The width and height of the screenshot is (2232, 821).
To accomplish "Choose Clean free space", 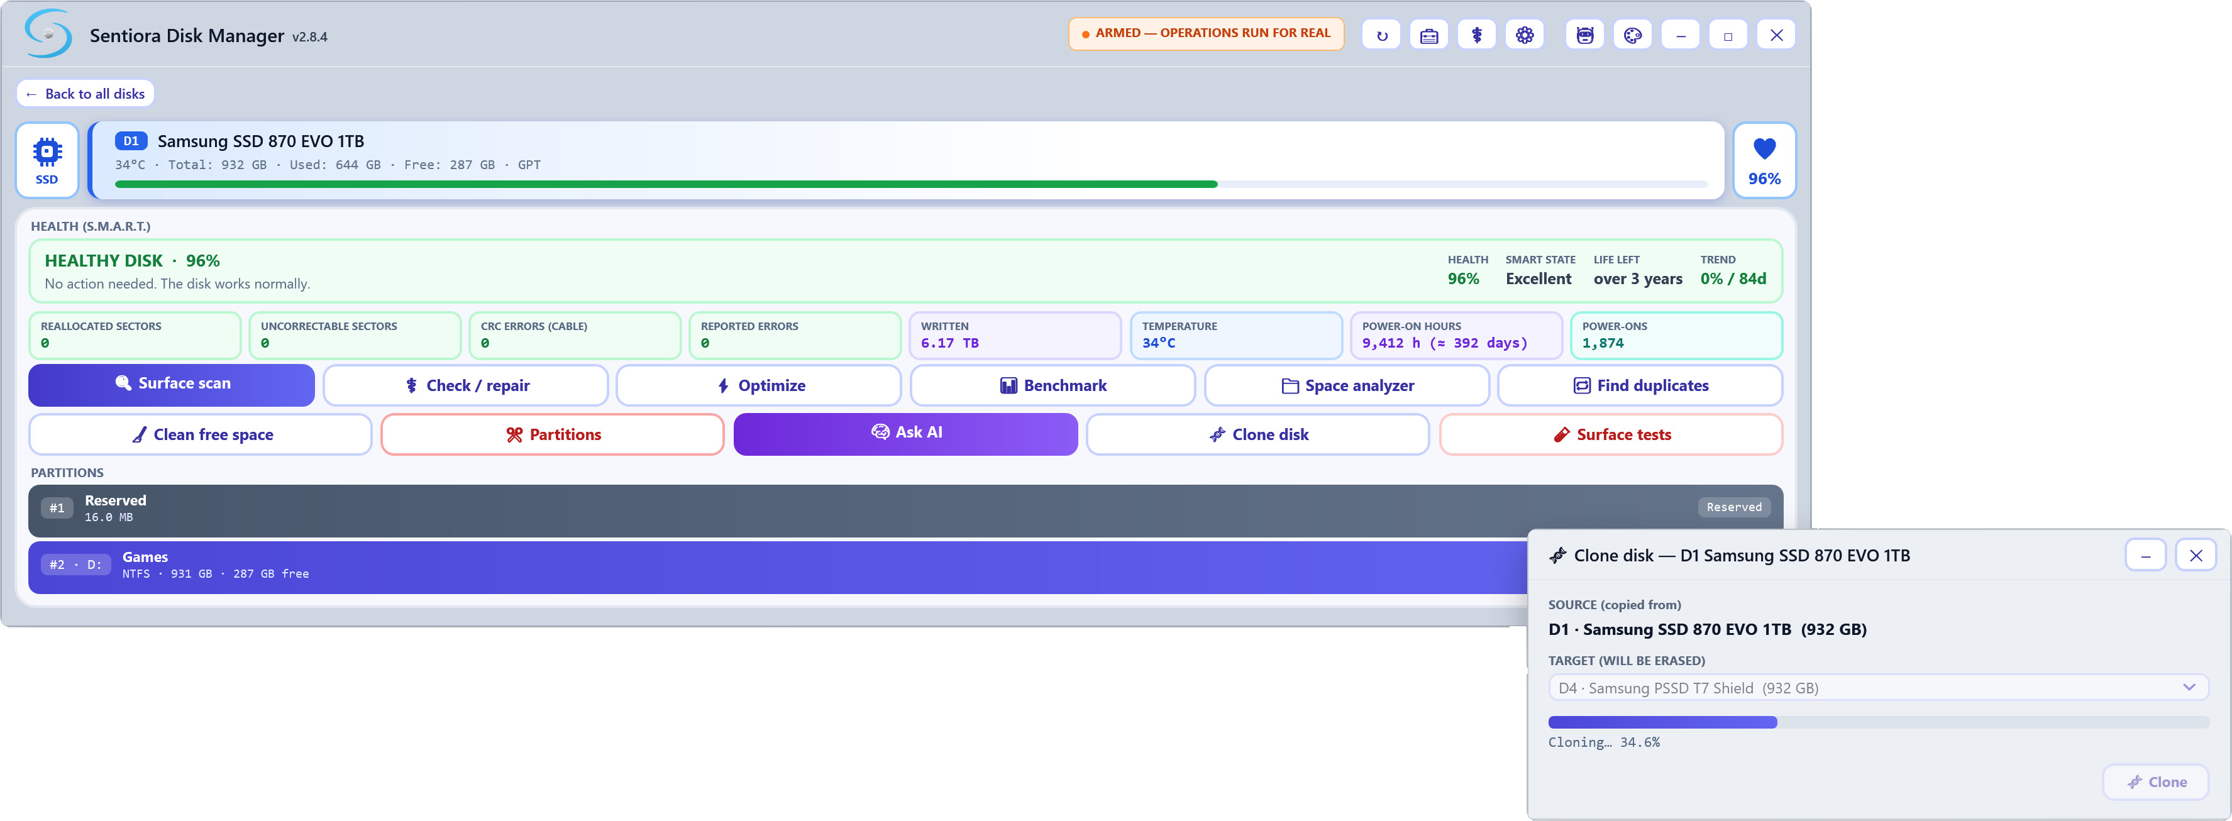I will click(200, 434).
